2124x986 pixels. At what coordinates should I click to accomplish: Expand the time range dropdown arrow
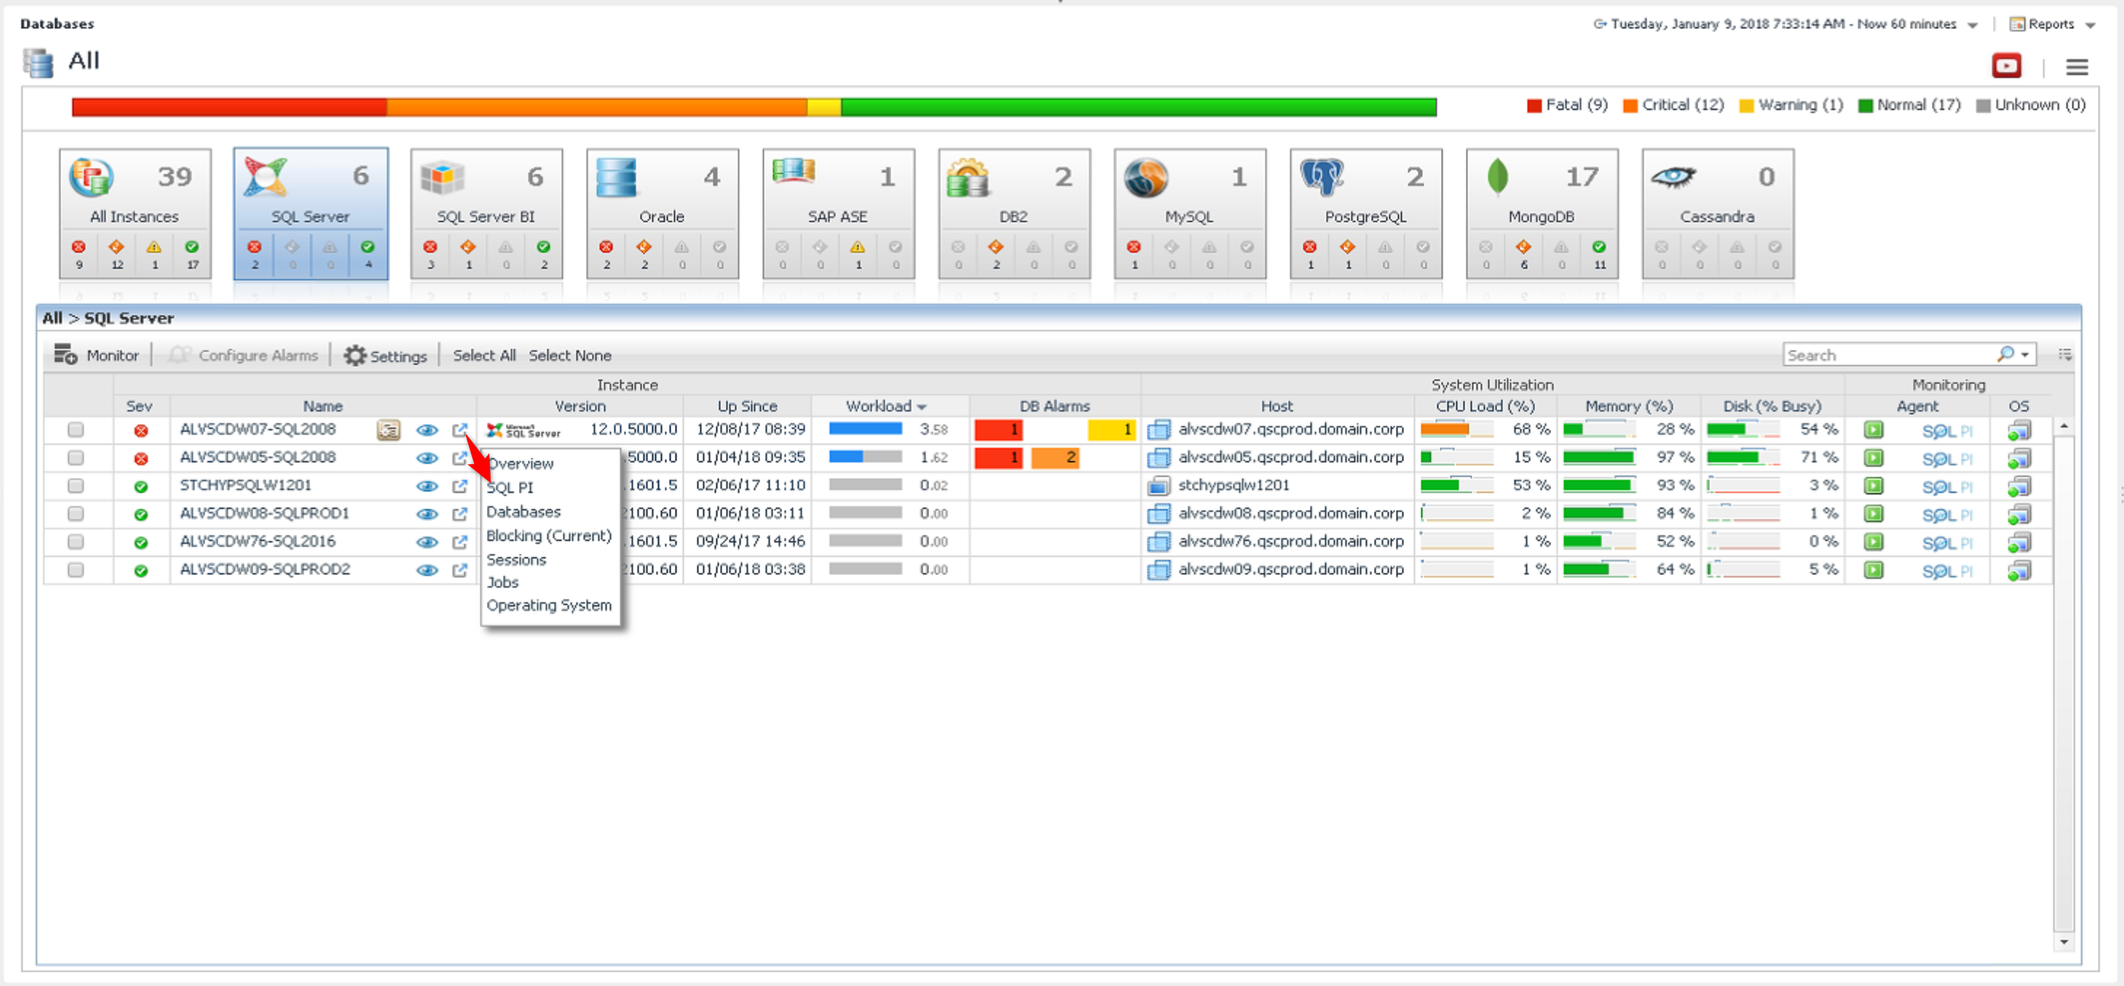(1971, 26)
